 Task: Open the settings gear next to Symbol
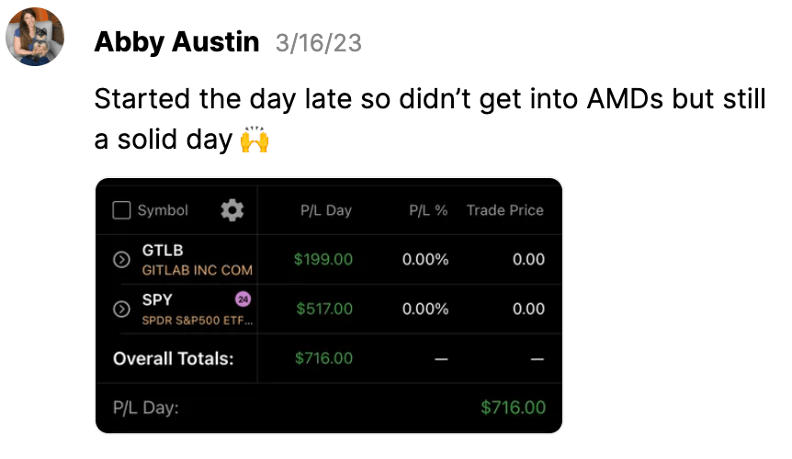pyautogui.click(x=232, y=210)
